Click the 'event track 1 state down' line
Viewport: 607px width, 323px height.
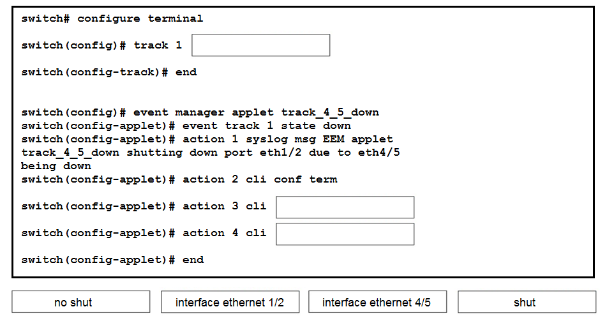(x=186, y=126)
